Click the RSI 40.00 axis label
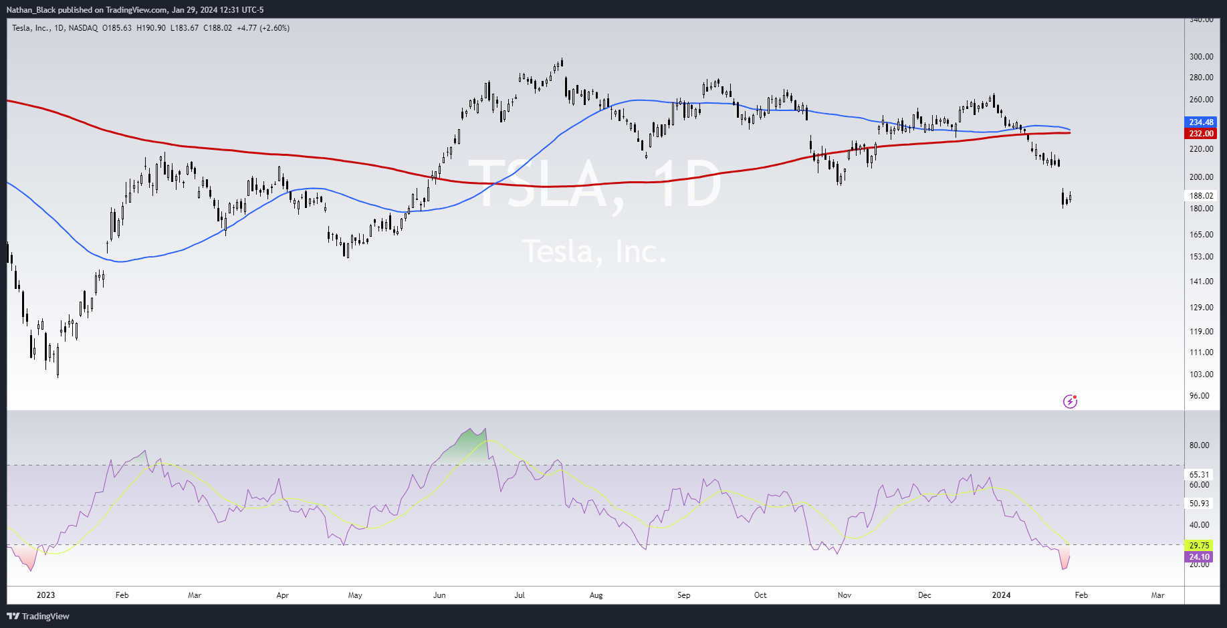The width and height of the screenshot is (1227, 628). tap(1199, 525)
